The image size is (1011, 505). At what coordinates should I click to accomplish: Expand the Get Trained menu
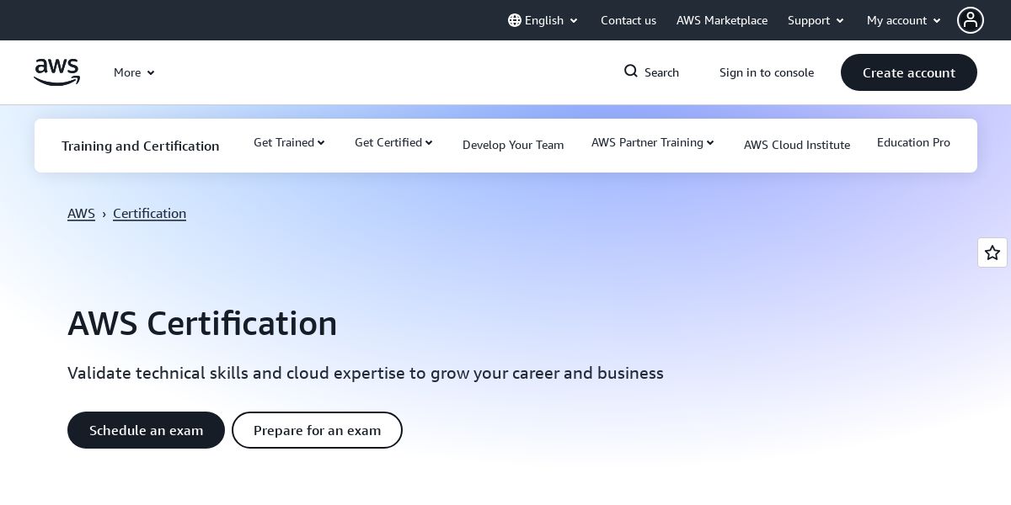[x=289, y=143]
